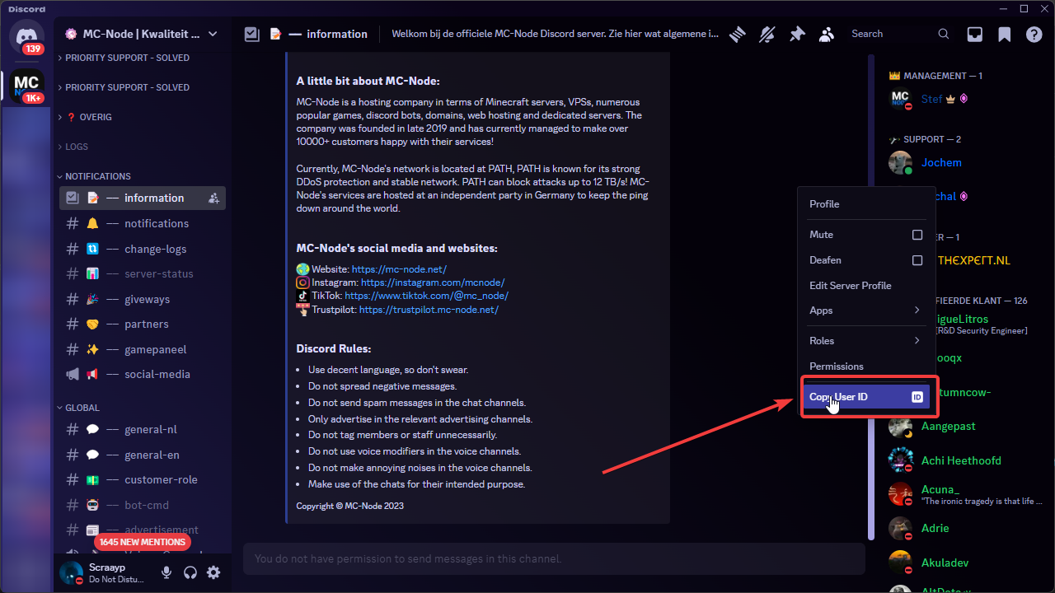Expand the Roles submenu arrow
Screen dimensions: 1055x593
917,341
